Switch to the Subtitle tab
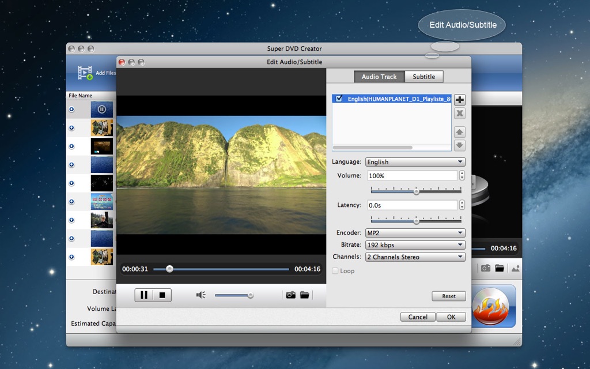590x369 pixels. click(x=423, y=77)
